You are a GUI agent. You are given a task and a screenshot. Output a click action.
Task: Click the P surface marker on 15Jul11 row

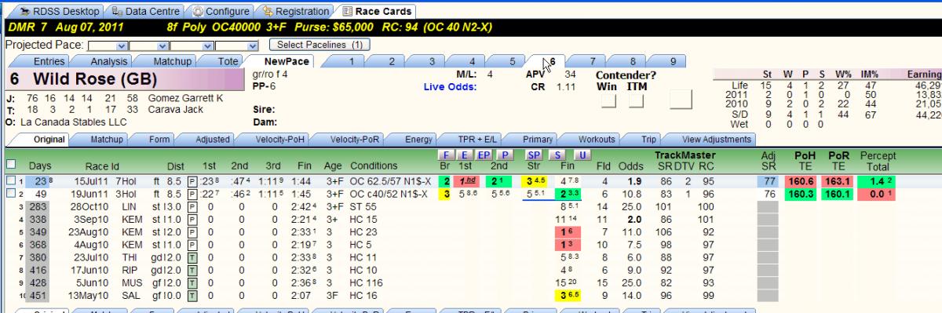[x=192, y=180]
